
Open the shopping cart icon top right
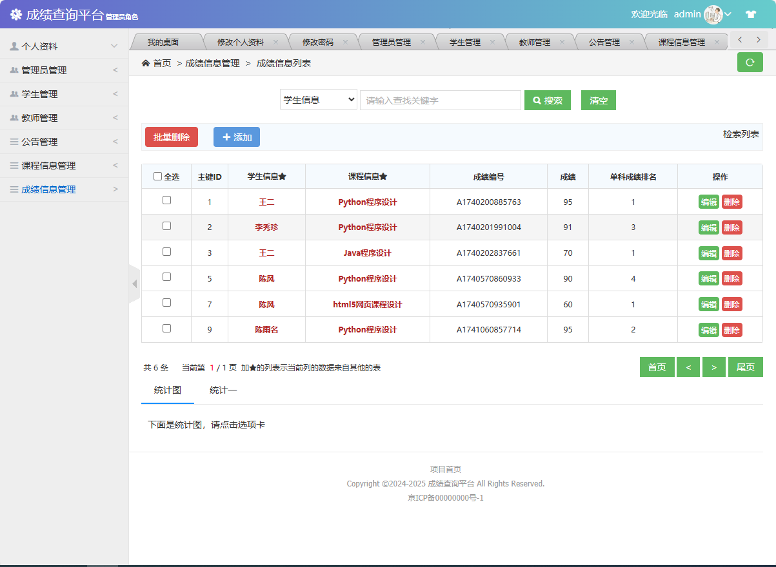coord(751,14)
